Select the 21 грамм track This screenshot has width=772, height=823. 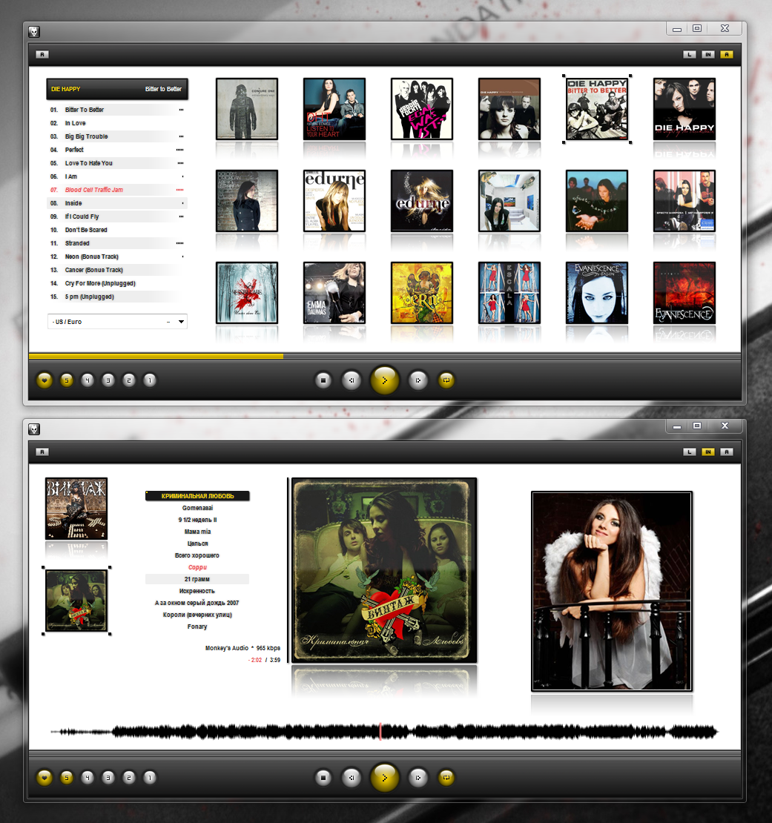(x=197, y=580)
